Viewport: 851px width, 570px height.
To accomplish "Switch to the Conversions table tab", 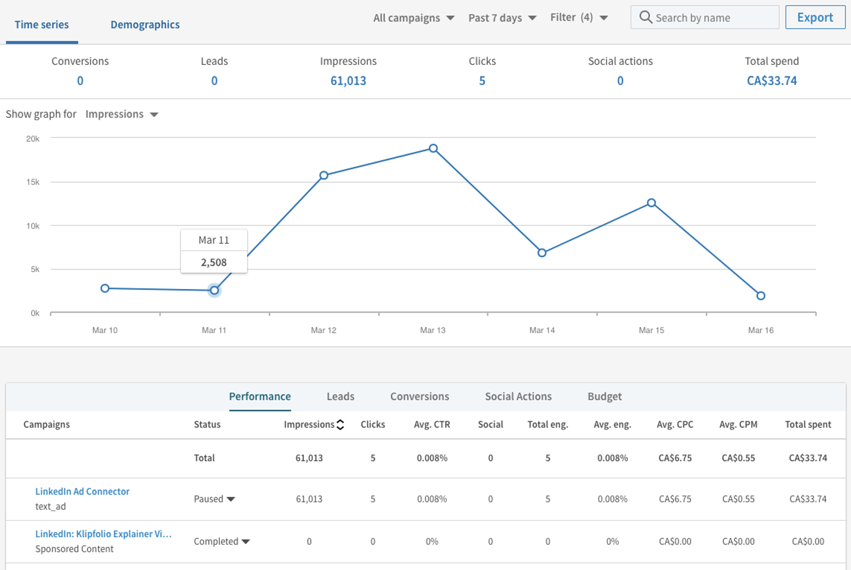I will 419,396.
